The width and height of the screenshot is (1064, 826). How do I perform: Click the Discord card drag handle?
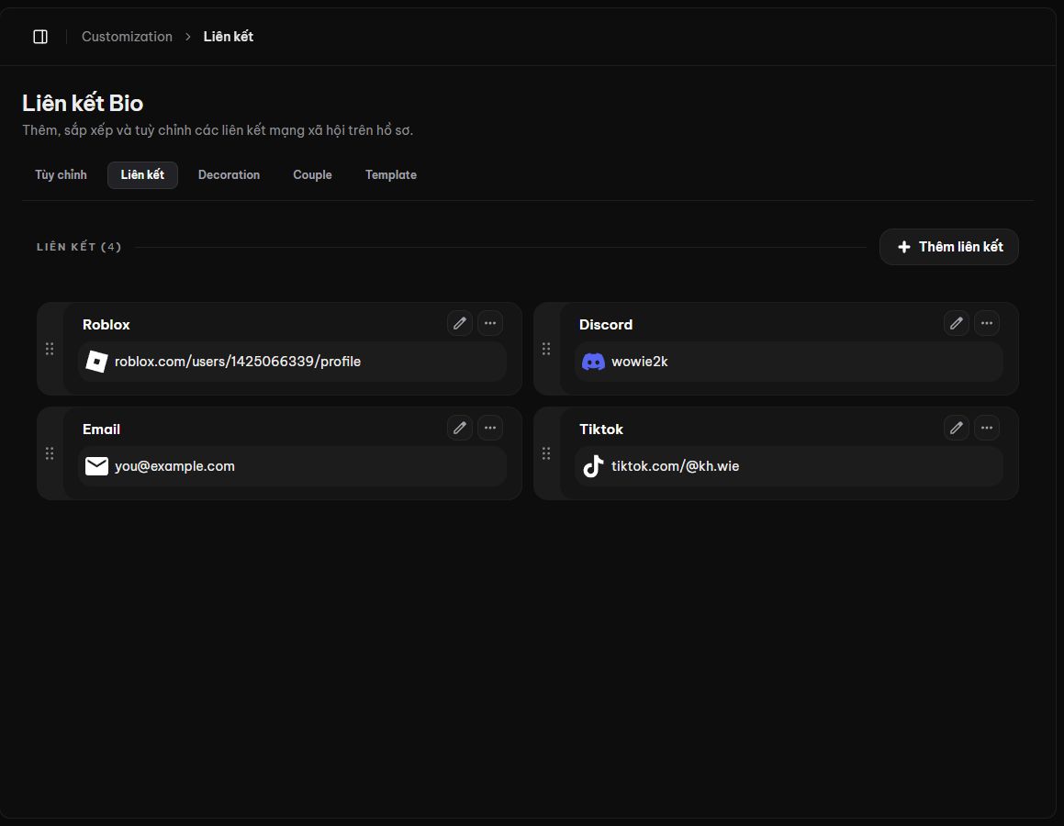click(546, 349)
